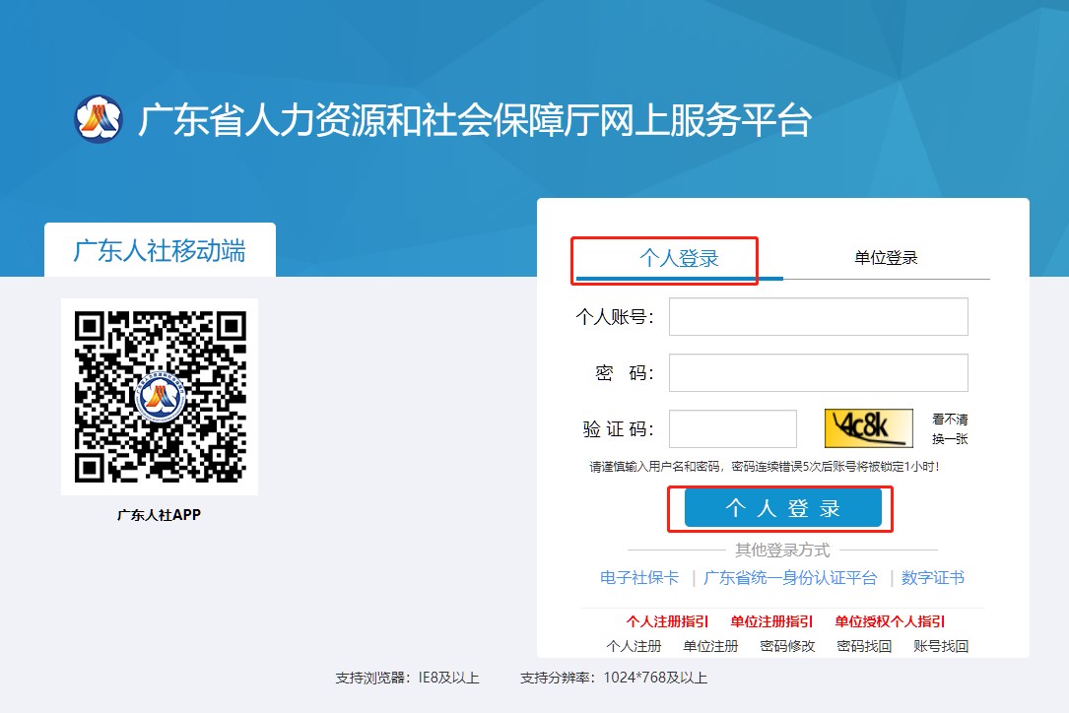Select the 个人登录 tab
This screenshot has height=713, width=1069.
point(663,258)
